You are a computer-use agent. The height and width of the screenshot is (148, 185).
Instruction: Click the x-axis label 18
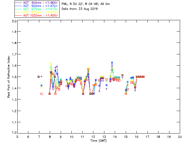click(x=158, y=137)
